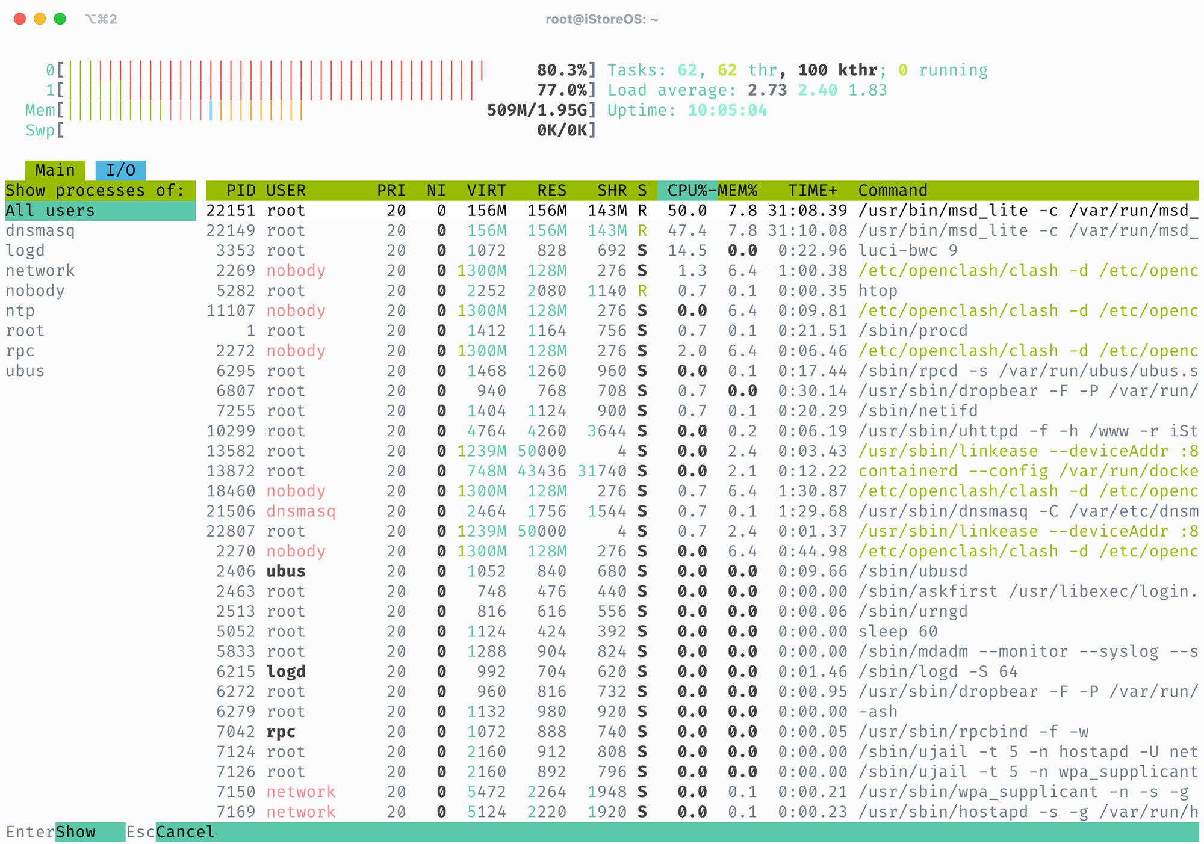
Task: Select the htop process row
Action: (878, 291)
